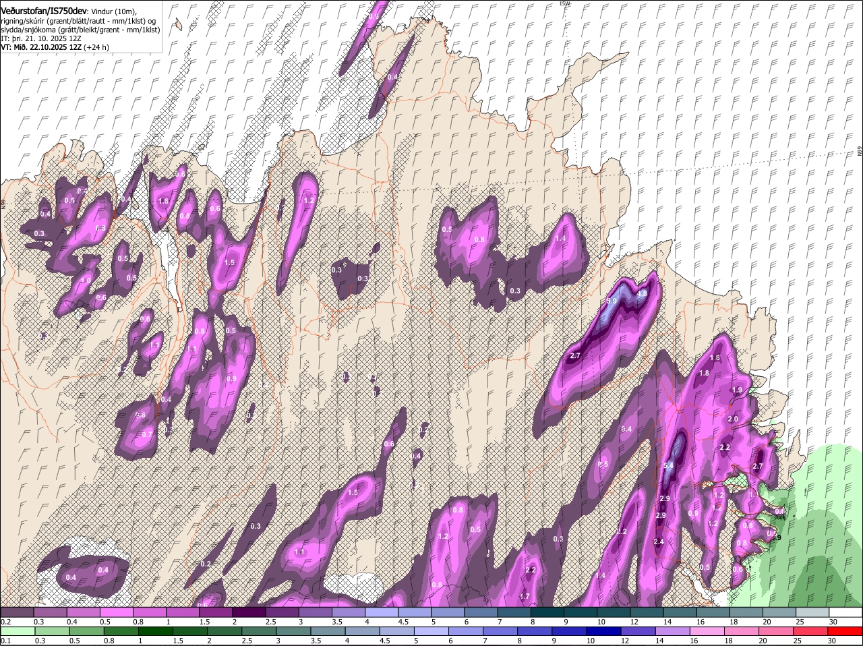Click lower legend red swatch after 30

coord(845,631)
